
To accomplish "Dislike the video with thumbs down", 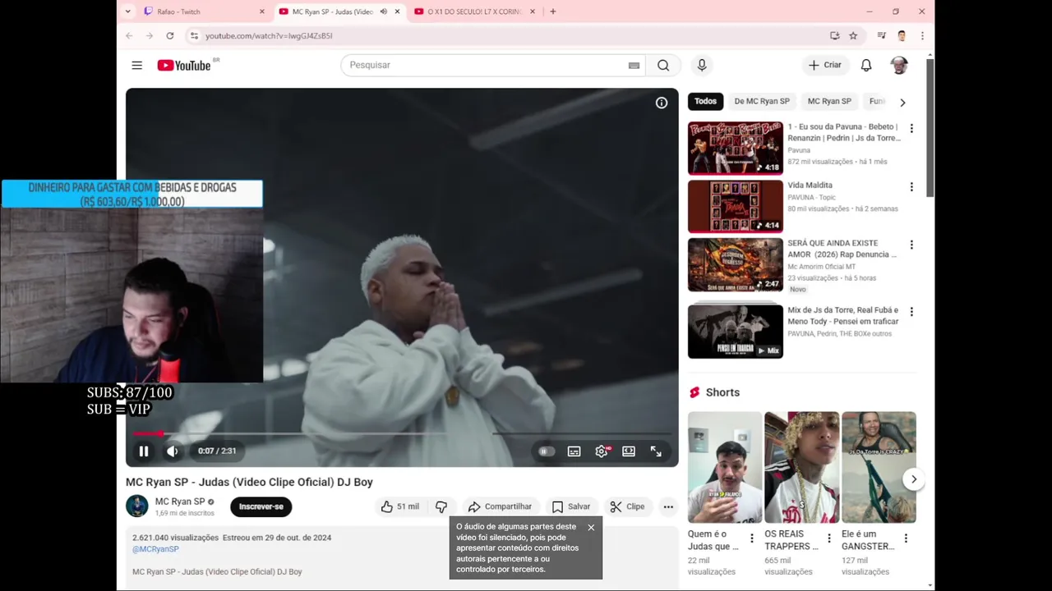I will [441, 506].
